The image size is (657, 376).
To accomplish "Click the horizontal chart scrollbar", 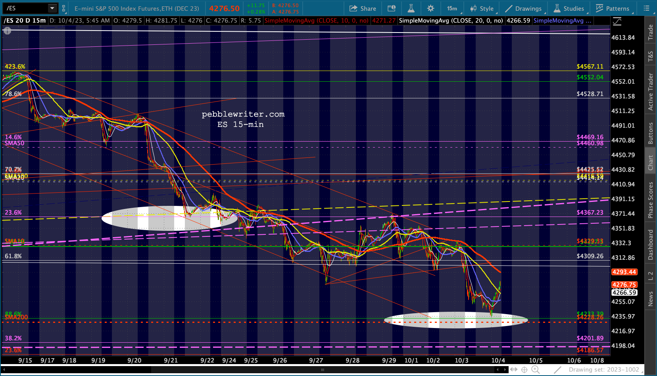I will pyautogui.click(x=254, y=370).
